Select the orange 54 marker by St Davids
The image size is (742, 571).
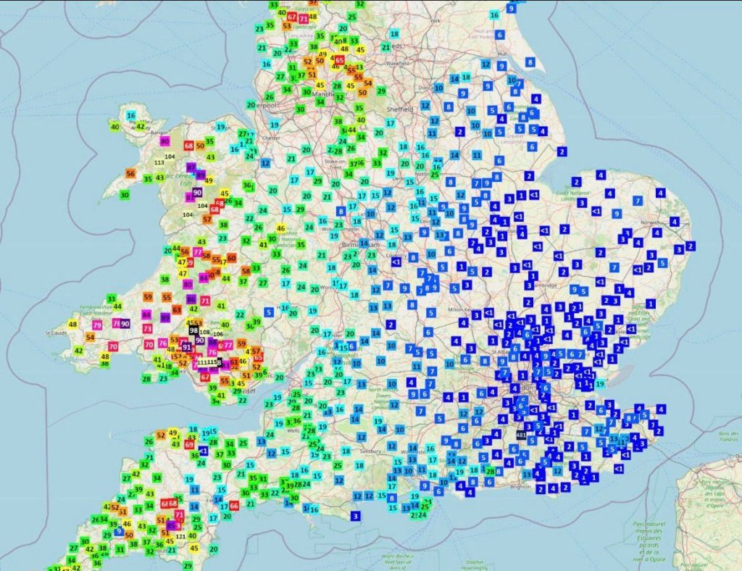coord(90,337)
